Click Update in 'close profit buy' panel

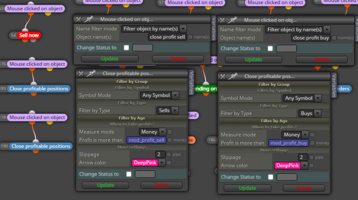tap(253, 59)
